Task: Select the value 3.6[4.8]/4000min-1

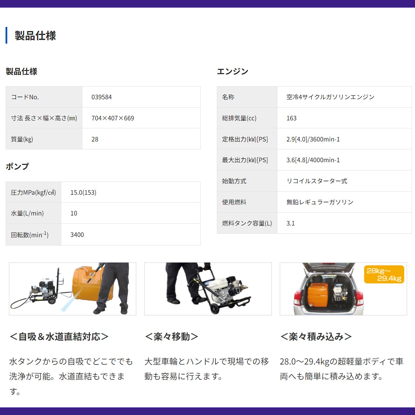Action: (313, 160)
